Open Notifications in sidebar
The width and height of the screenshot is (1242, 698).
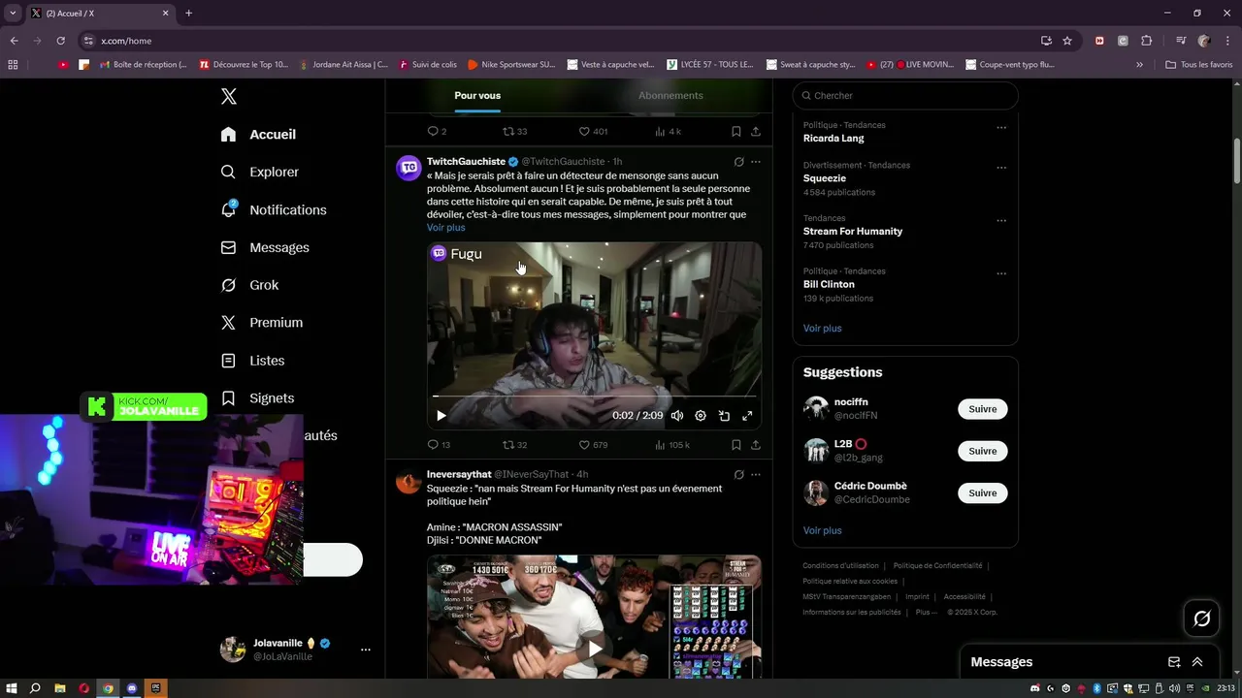273,209
